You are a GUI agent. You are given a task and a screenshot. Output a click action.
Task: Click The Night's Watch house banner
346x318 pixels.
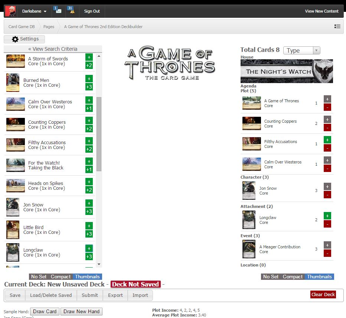pos(287,71)
